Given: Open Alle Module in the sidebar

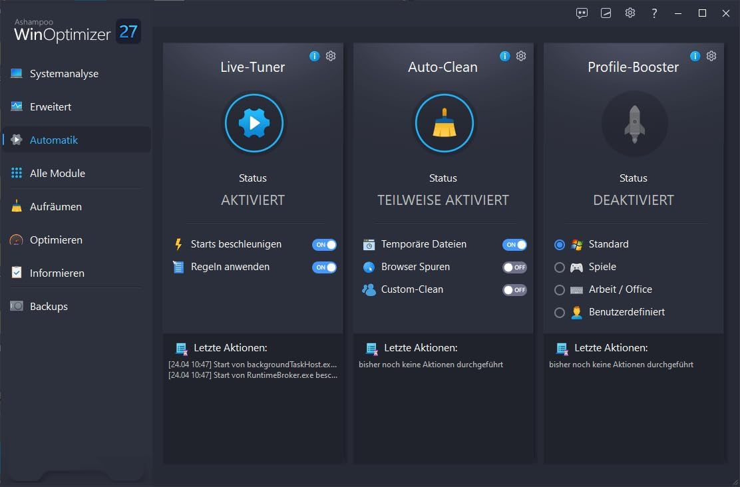Looking at the screenshot, I should click(x=77, y=173).
